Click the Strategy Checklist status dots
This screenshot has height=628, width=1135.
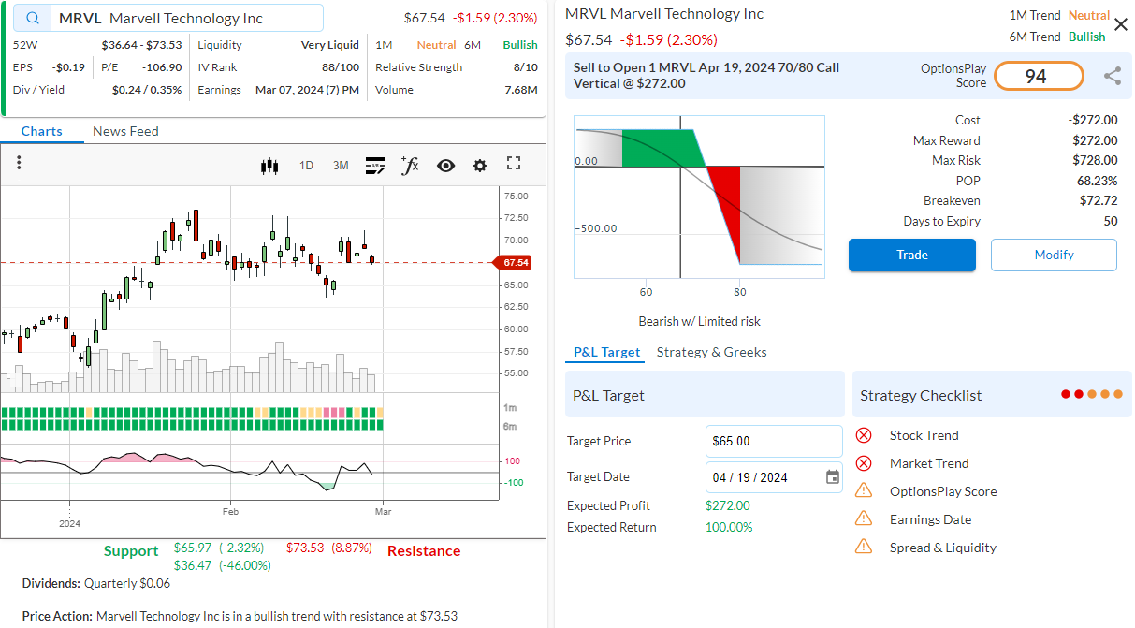[1092, 395]
